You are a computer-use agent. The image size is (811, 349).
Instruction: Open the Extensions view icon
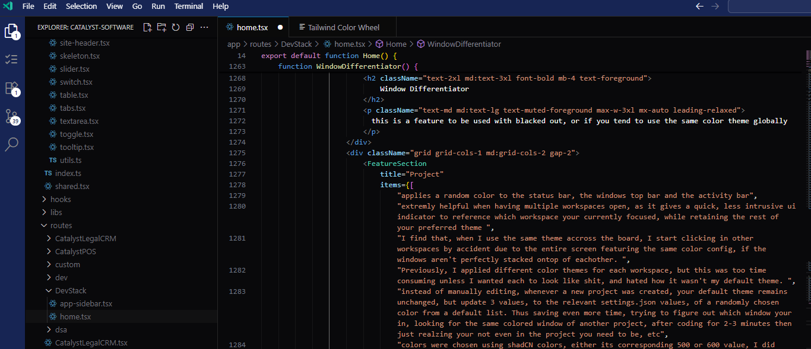(12, 88)
